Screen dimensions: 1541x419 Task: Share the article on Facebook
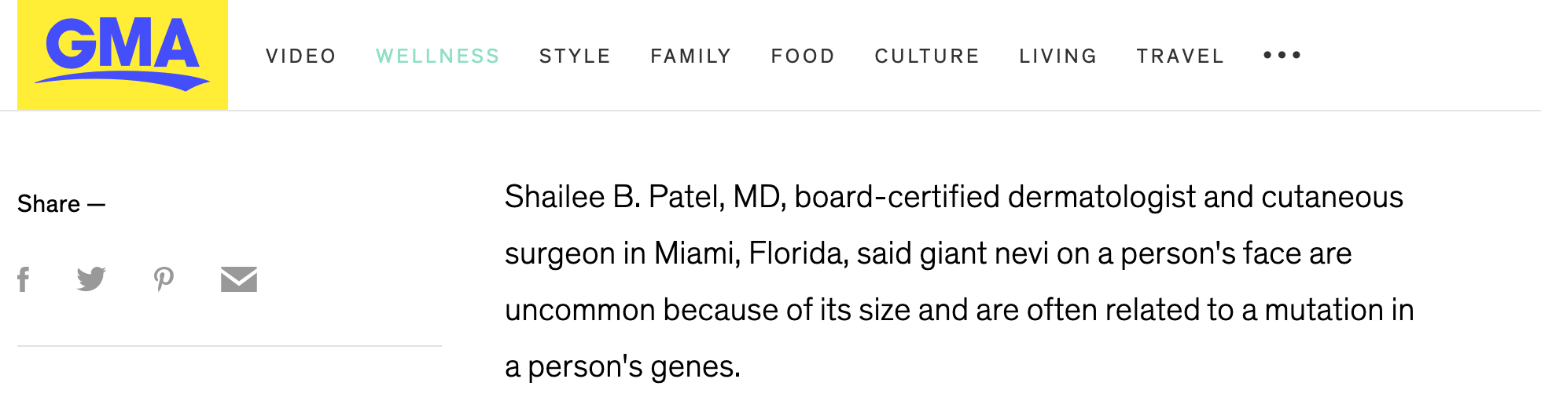24,279
